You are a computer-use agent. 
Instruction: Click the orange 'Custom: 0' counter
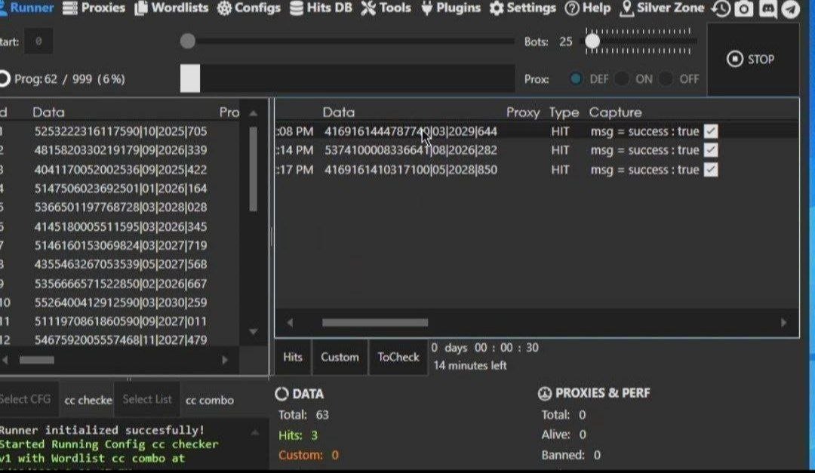[x=308, y=456]
